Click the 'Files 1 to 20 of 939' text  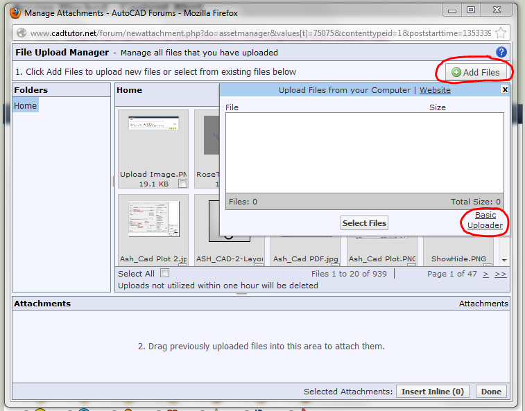click(x=349, y=274)
